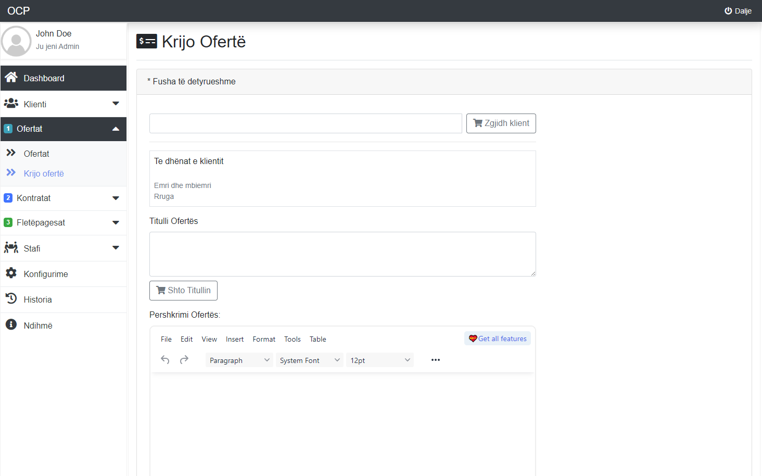
Task: Focus the Titulli Ofertës text area
Action: coord(342,254)
